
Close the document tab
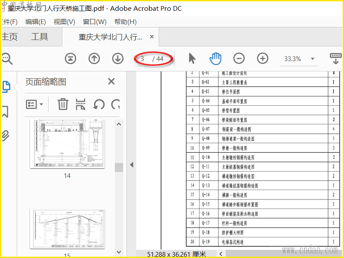point(152,37)
